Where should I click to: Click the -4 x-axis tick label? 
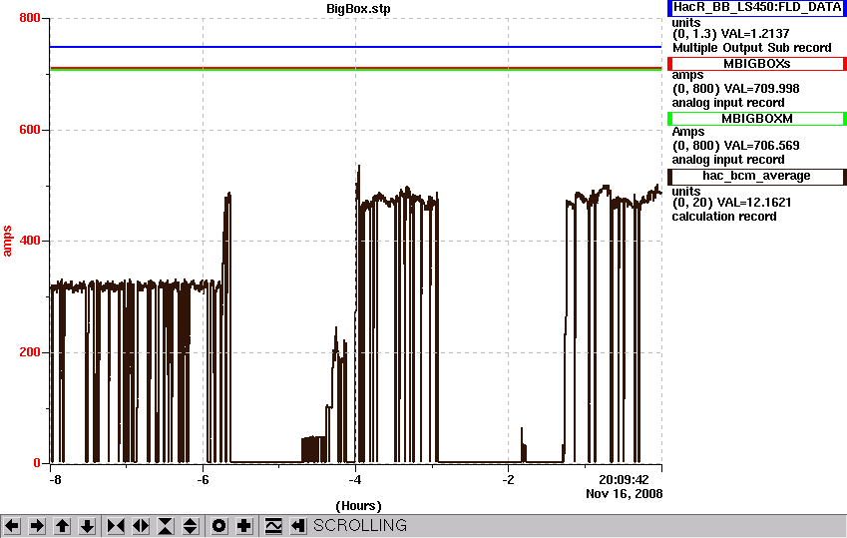click(355, 480)
